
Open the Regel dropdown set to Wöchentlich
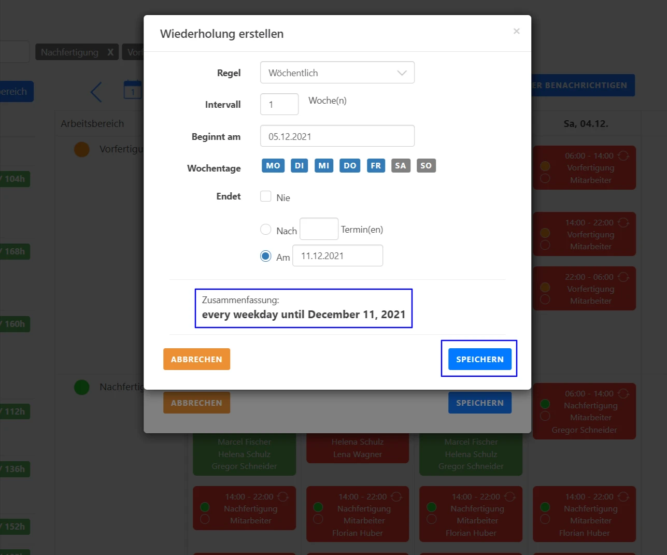[x=337, y=73]
